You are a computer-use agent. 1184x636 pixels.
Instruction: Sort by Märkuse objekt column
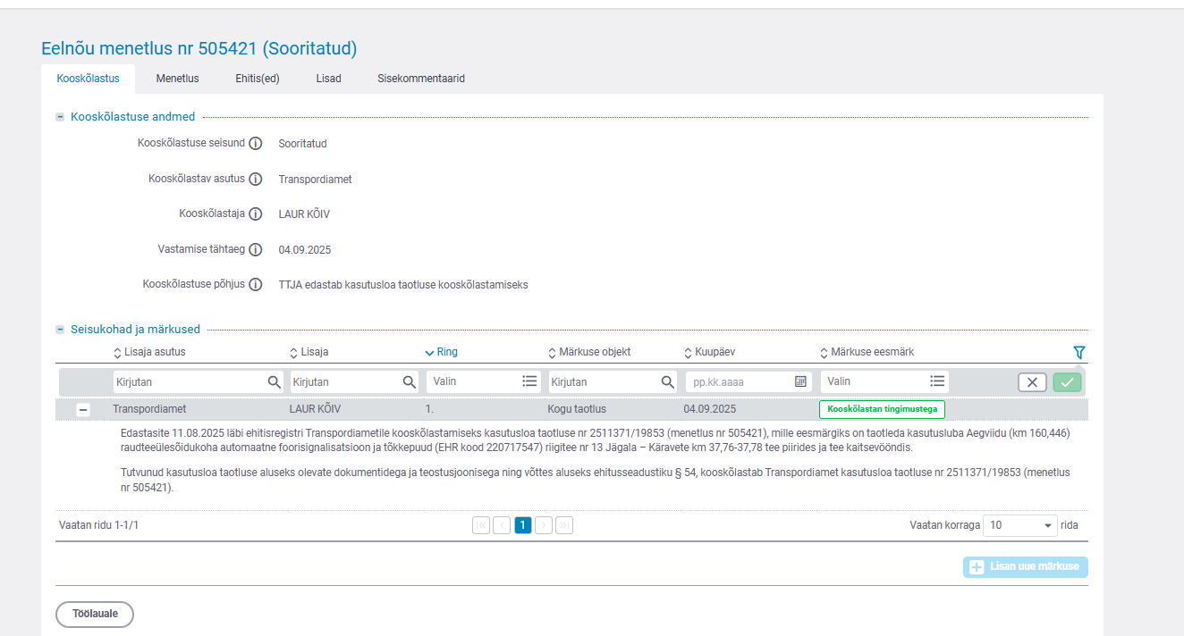tap(589, 352)
